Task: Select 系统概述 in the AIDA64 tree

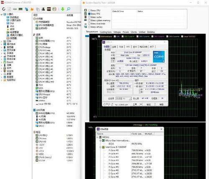Action: pyautogui.click(x=14, y=17)
